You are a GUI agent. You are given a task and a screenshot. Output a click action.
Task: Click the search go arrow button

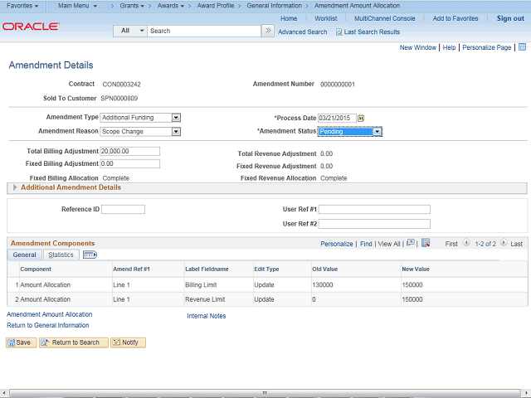[x=267, y=31]
